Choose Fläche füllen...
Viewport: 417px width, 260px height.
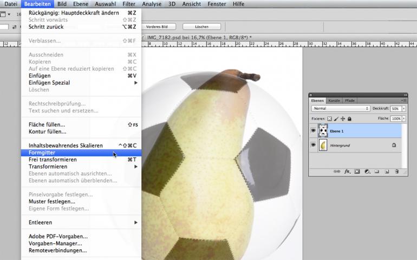81,124
